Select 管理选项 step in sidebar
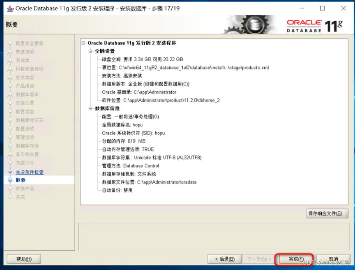The height and width of the screenshot is (270, 355). (x=25, y=137)
